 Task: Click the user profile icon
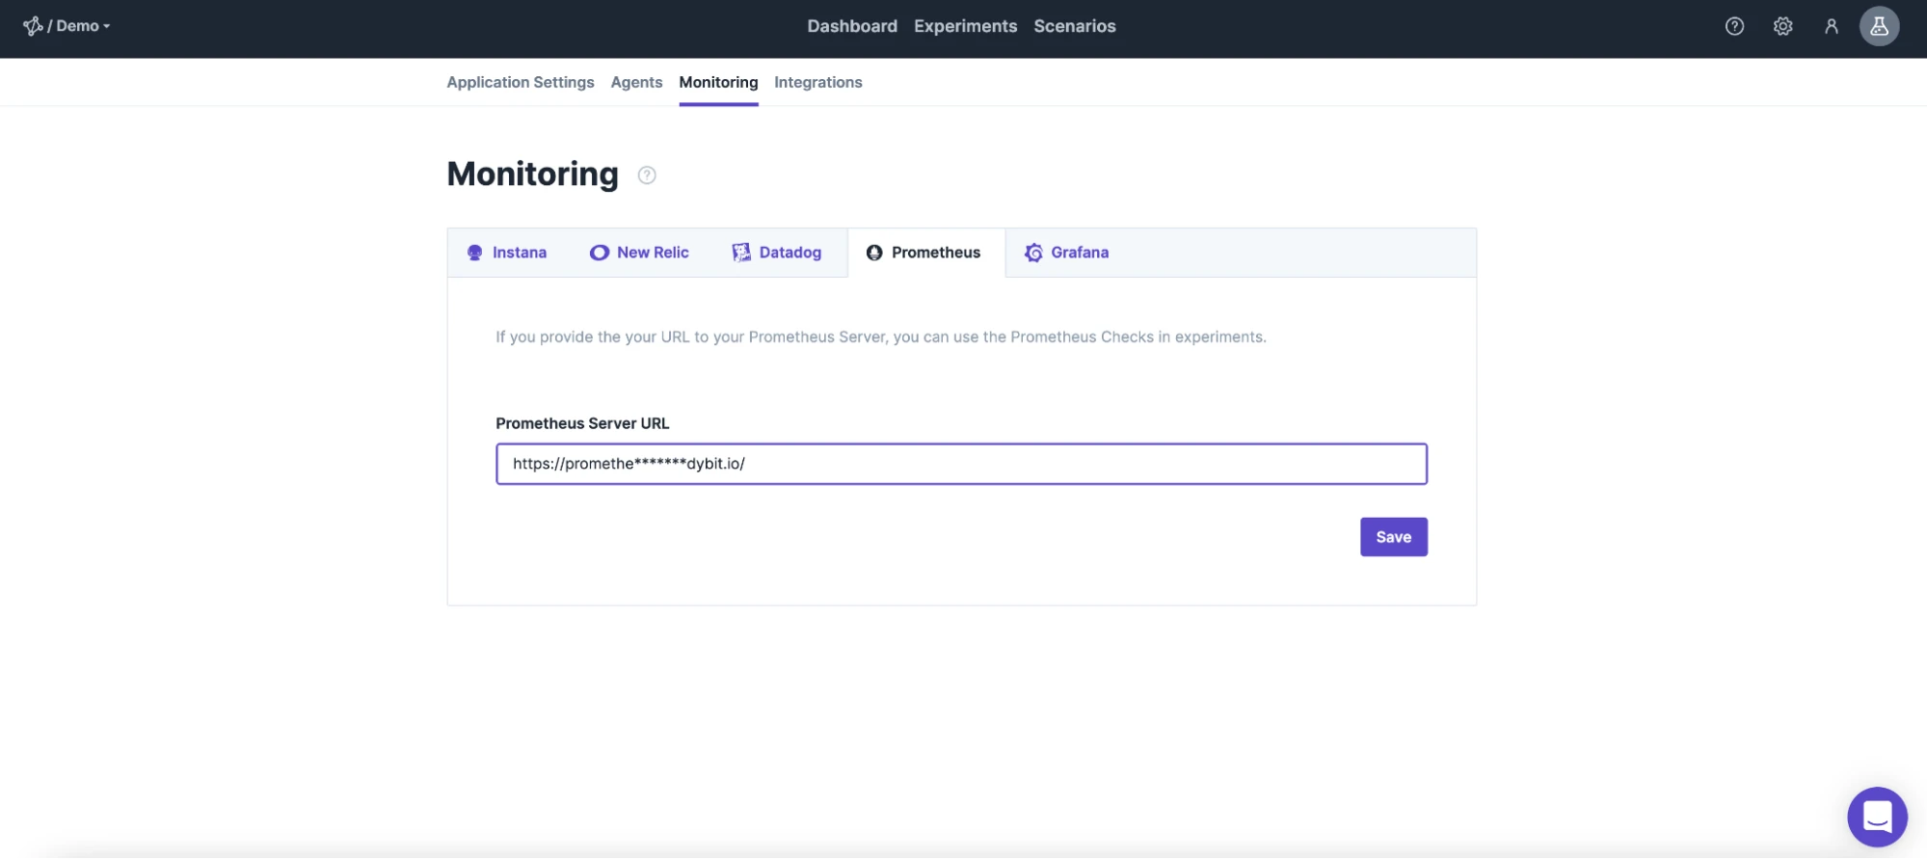[x=1831, y=26]
